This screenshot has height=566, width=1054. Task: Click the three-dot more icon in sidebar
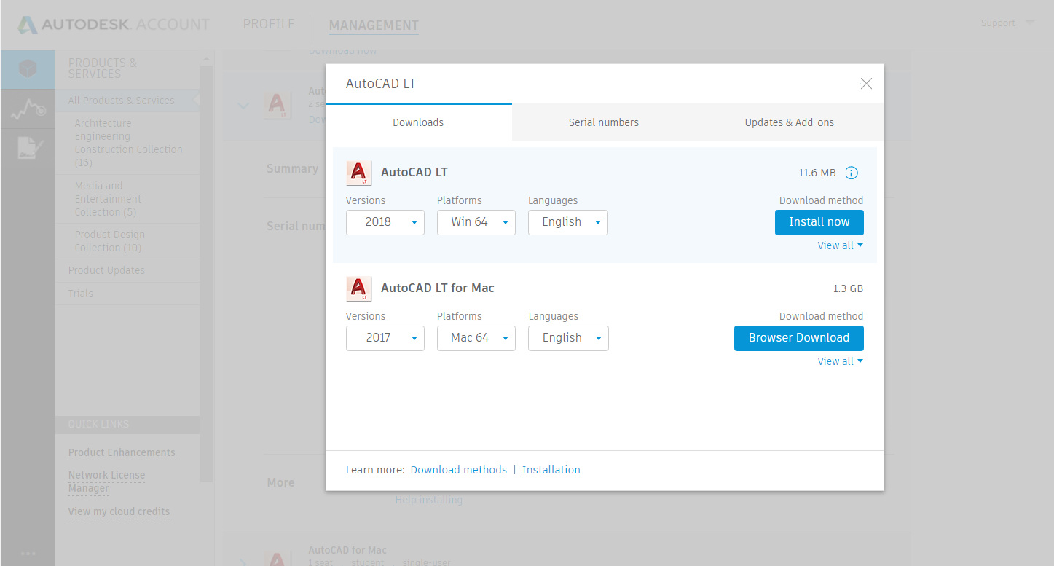pyautogui.click(x=28, y=554)
